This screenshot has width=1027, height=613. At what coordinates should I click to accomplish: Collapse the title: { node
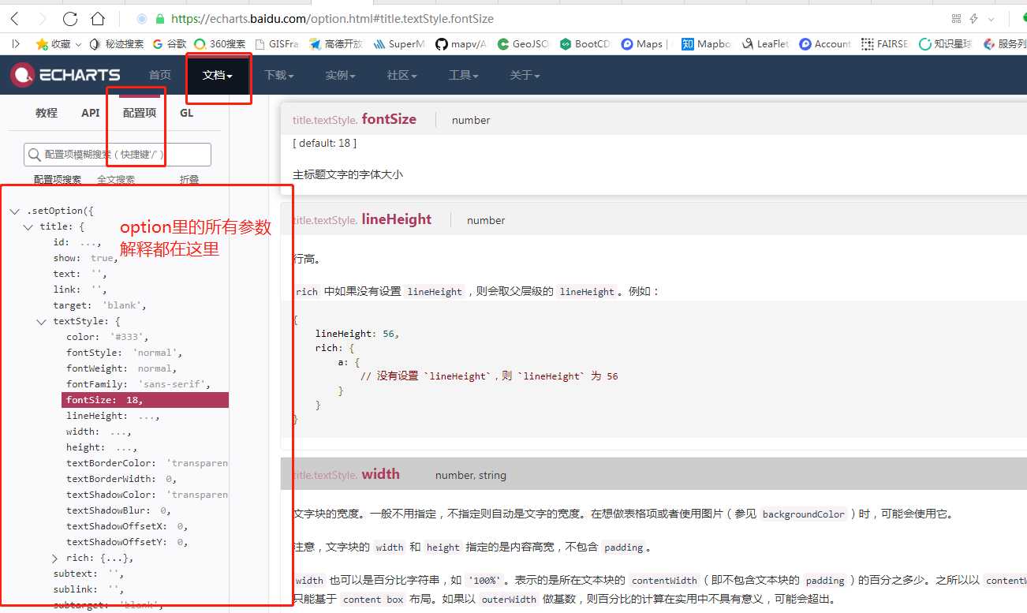[x=28, y=227]
